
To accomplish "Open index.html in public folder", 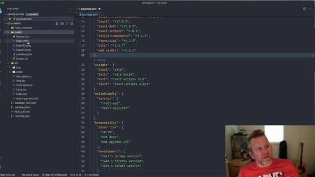I will [x=22, y=41].
